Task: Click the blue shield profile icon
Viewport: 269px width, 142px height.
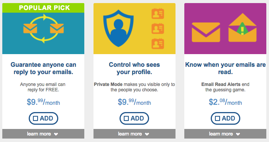Action: tap(118, 28)
